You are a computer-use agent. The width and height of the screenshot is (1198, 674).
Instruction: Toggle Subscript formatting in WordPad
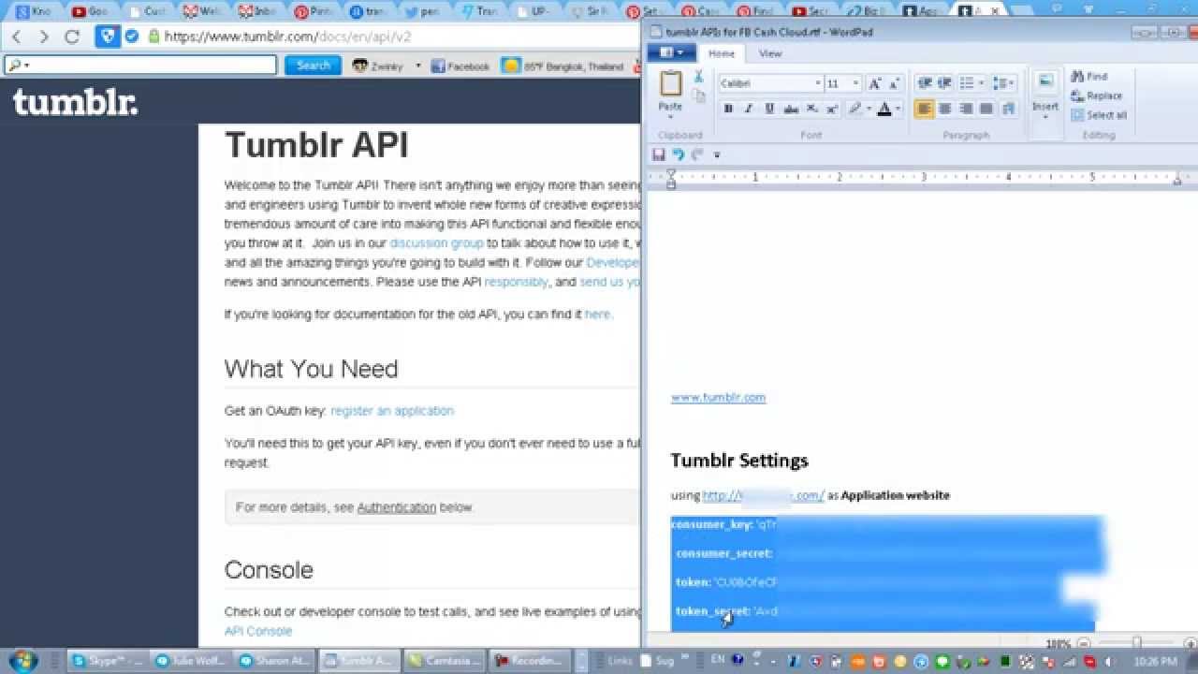pos(811,109)
